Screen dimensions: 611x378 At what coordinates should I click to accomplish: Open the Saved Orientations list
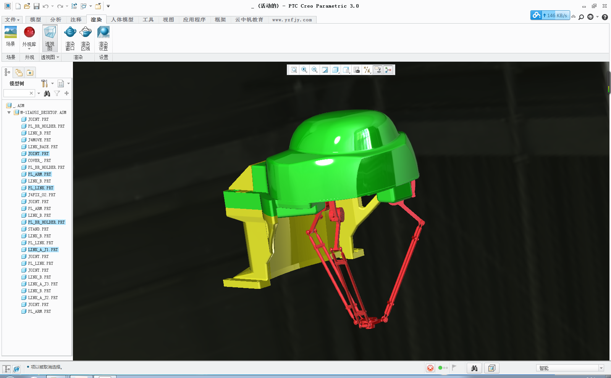pos(346,70)
